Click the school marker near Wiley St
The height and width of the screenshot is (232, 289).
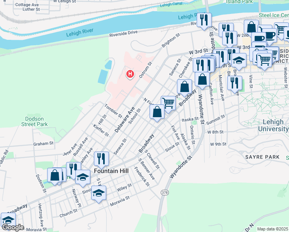99,193
